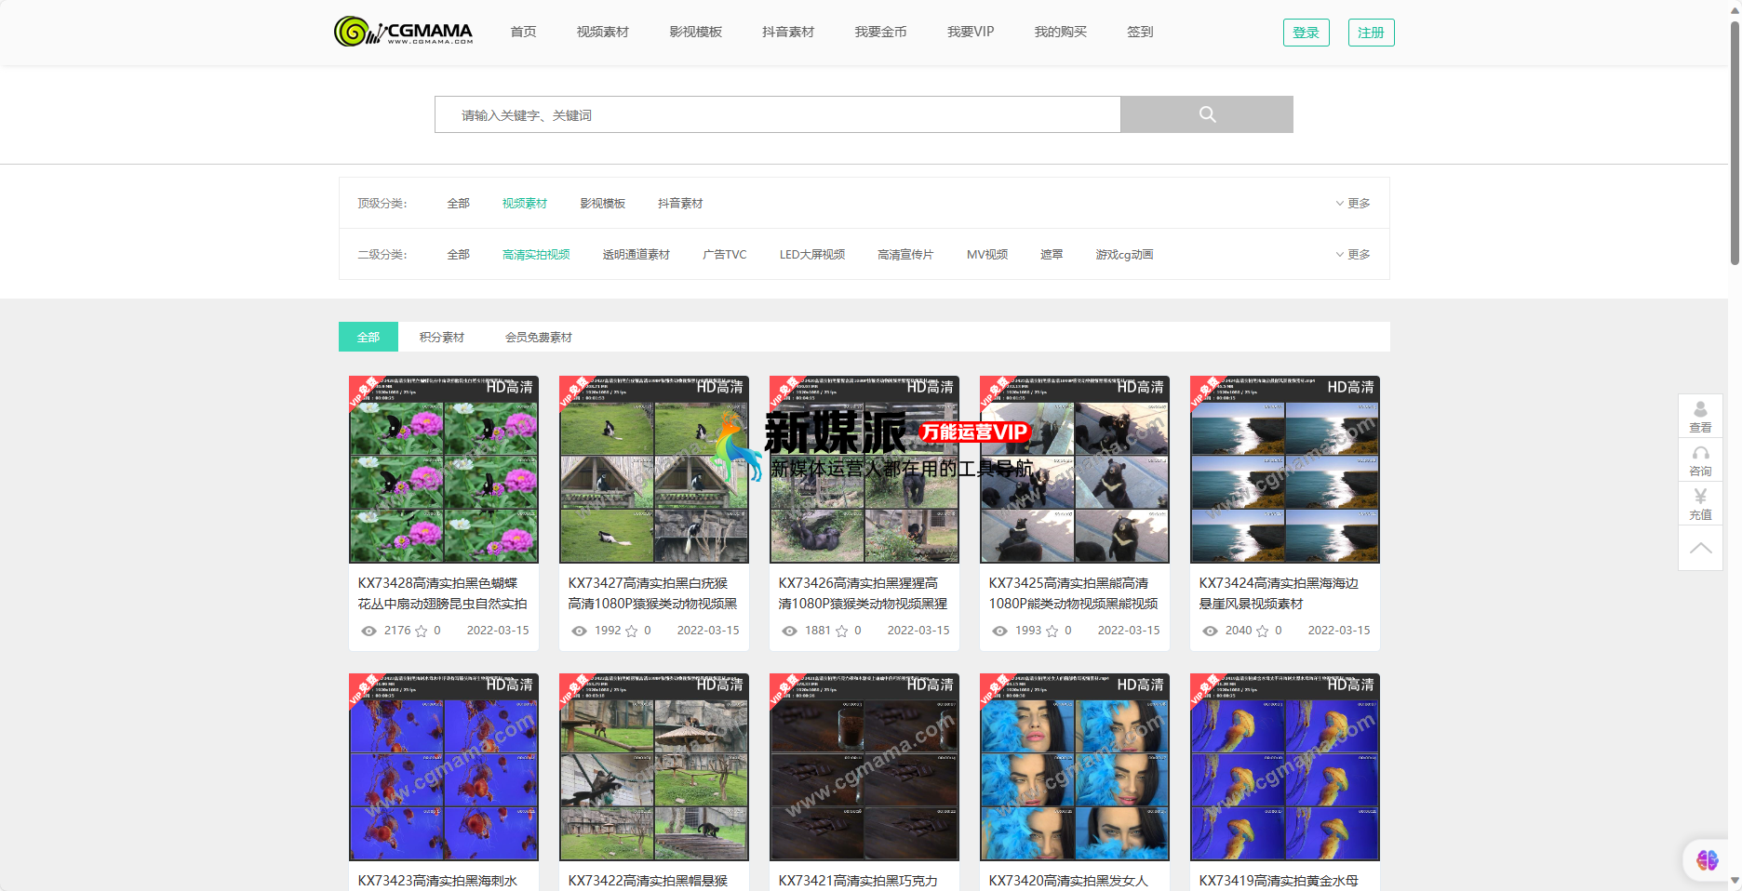Image resolution: width=1742 pixels, height=891 pixels.
Task: Expand 更多 in the 二级分类 row
Action: pyautogui.click(x=1353, y=254)
